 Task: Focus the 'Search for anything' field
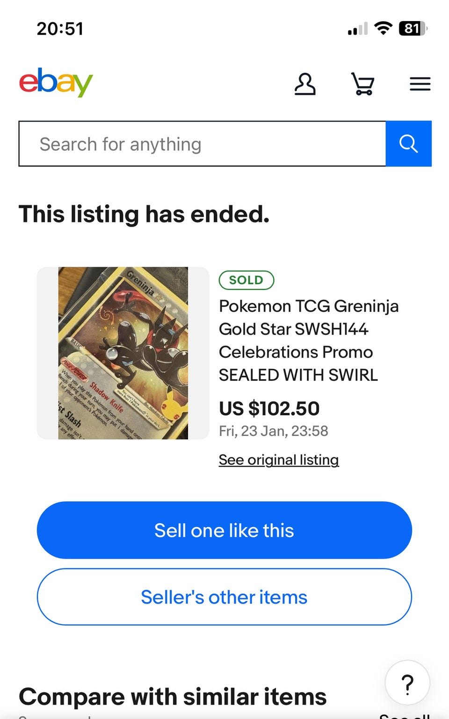tap(202, 144)
